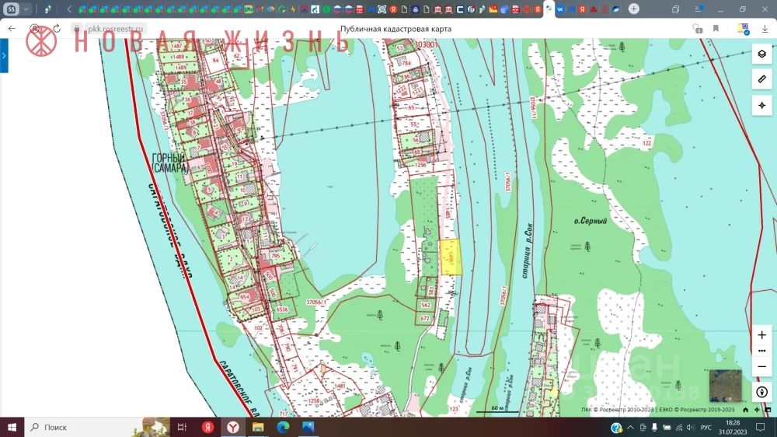Click the pkk.rosreestr.ru address field
Viewport: 777px width, 437px height.
(117, 29)
